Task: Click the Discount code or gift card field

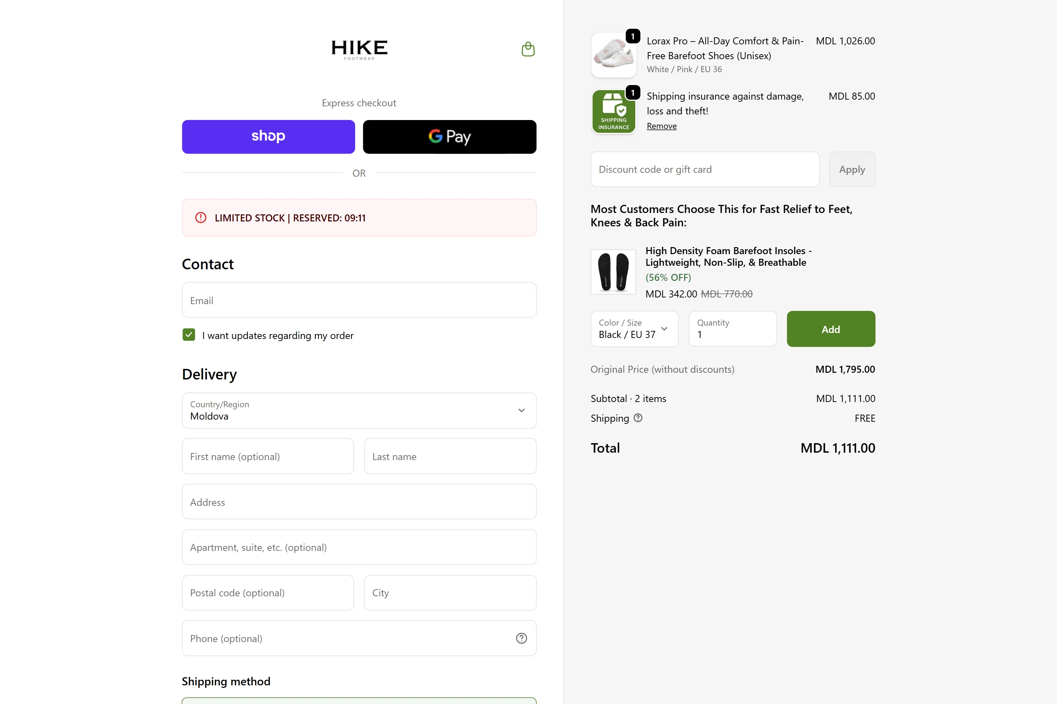Action: (x=705, y=169)
